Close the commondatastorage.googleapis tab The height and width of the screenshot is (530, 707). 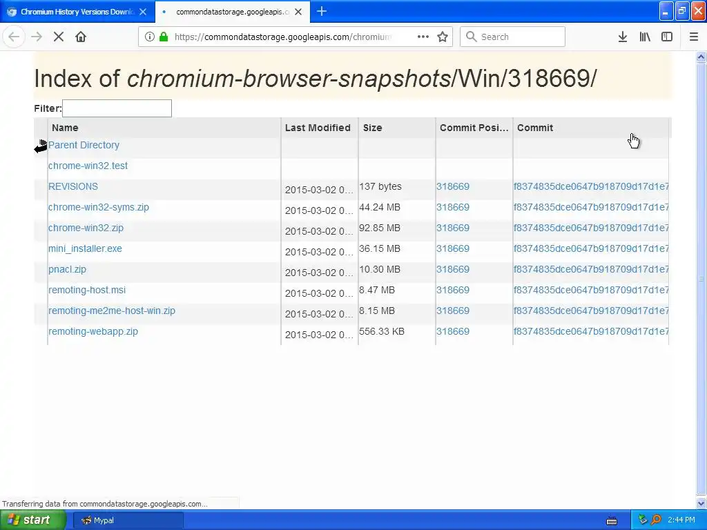point(298,12)
